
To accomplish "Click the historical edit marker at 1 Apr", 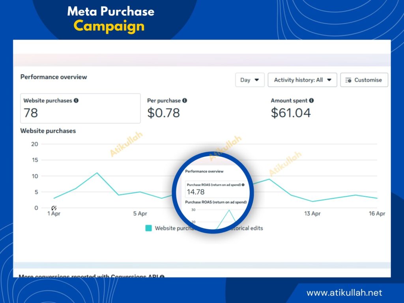I will (54, 208).
